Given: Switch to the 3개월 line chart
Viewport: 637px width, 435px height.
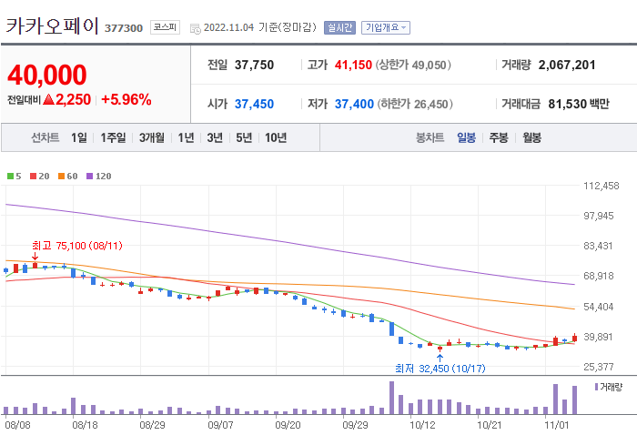Looking at the screenshot, I should (x=152, y=137).
